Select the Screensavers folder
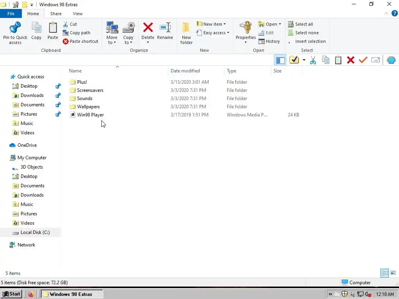 coord(90,90)
